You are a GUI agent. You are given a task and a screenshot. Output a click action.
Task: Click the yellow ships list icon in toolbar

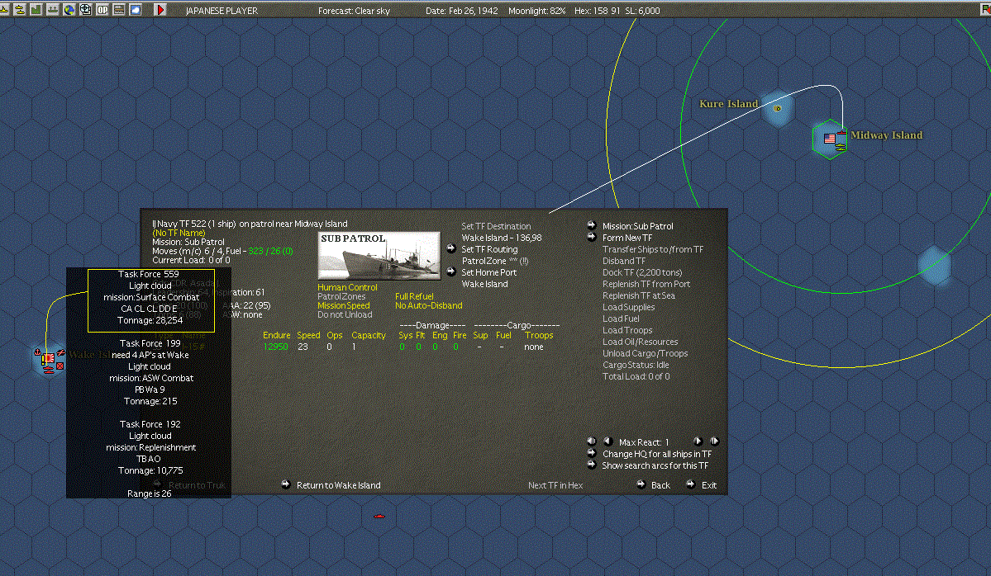[20, 9]
